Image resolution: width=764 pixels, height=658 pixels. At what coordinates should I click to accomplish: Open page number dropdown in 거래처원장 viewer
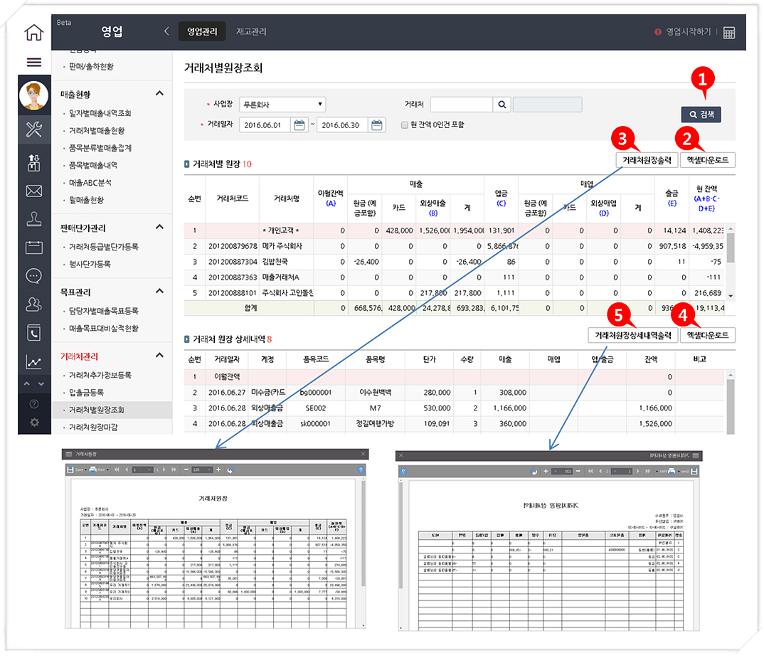tap(142, 470)
